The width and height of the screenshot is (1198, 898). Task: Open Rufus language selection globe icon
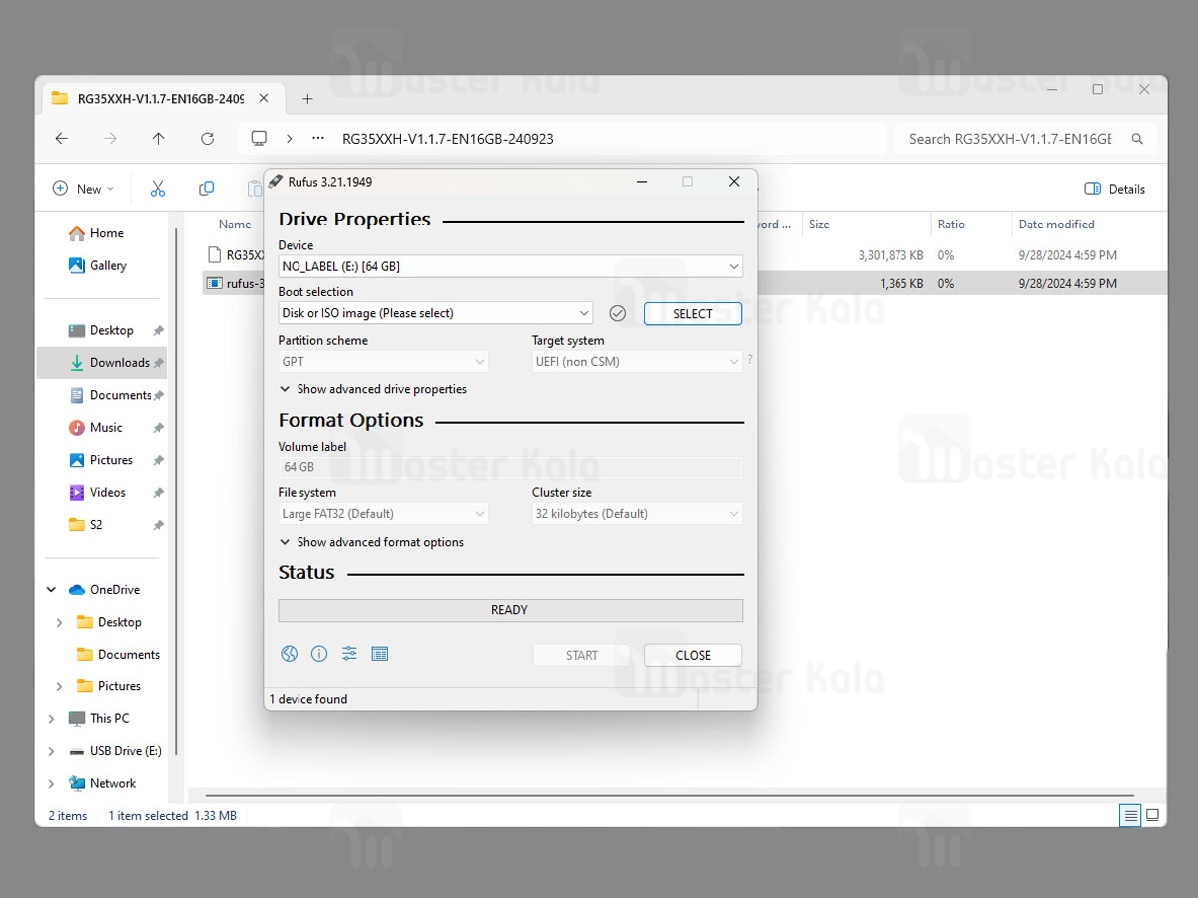pyautogui.click(x=290, y=654)
